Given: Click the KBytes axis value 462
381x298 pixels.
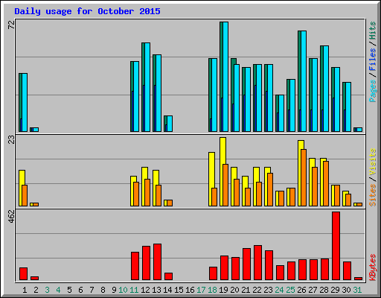Looking at the screenshot, I should tap(11, 216).
